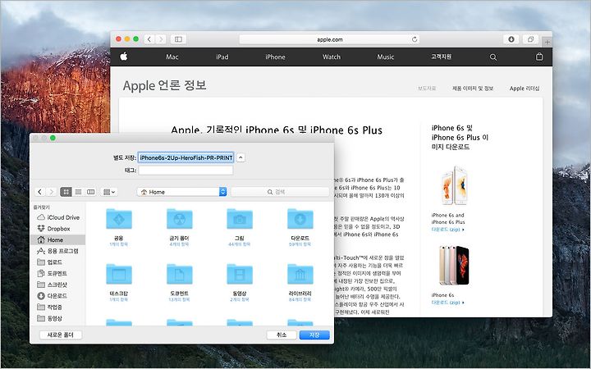This screenshot has width=591, height=369.
Task: Click the Apple 언론 정보 heading
Action: click(x=165, y=85)
